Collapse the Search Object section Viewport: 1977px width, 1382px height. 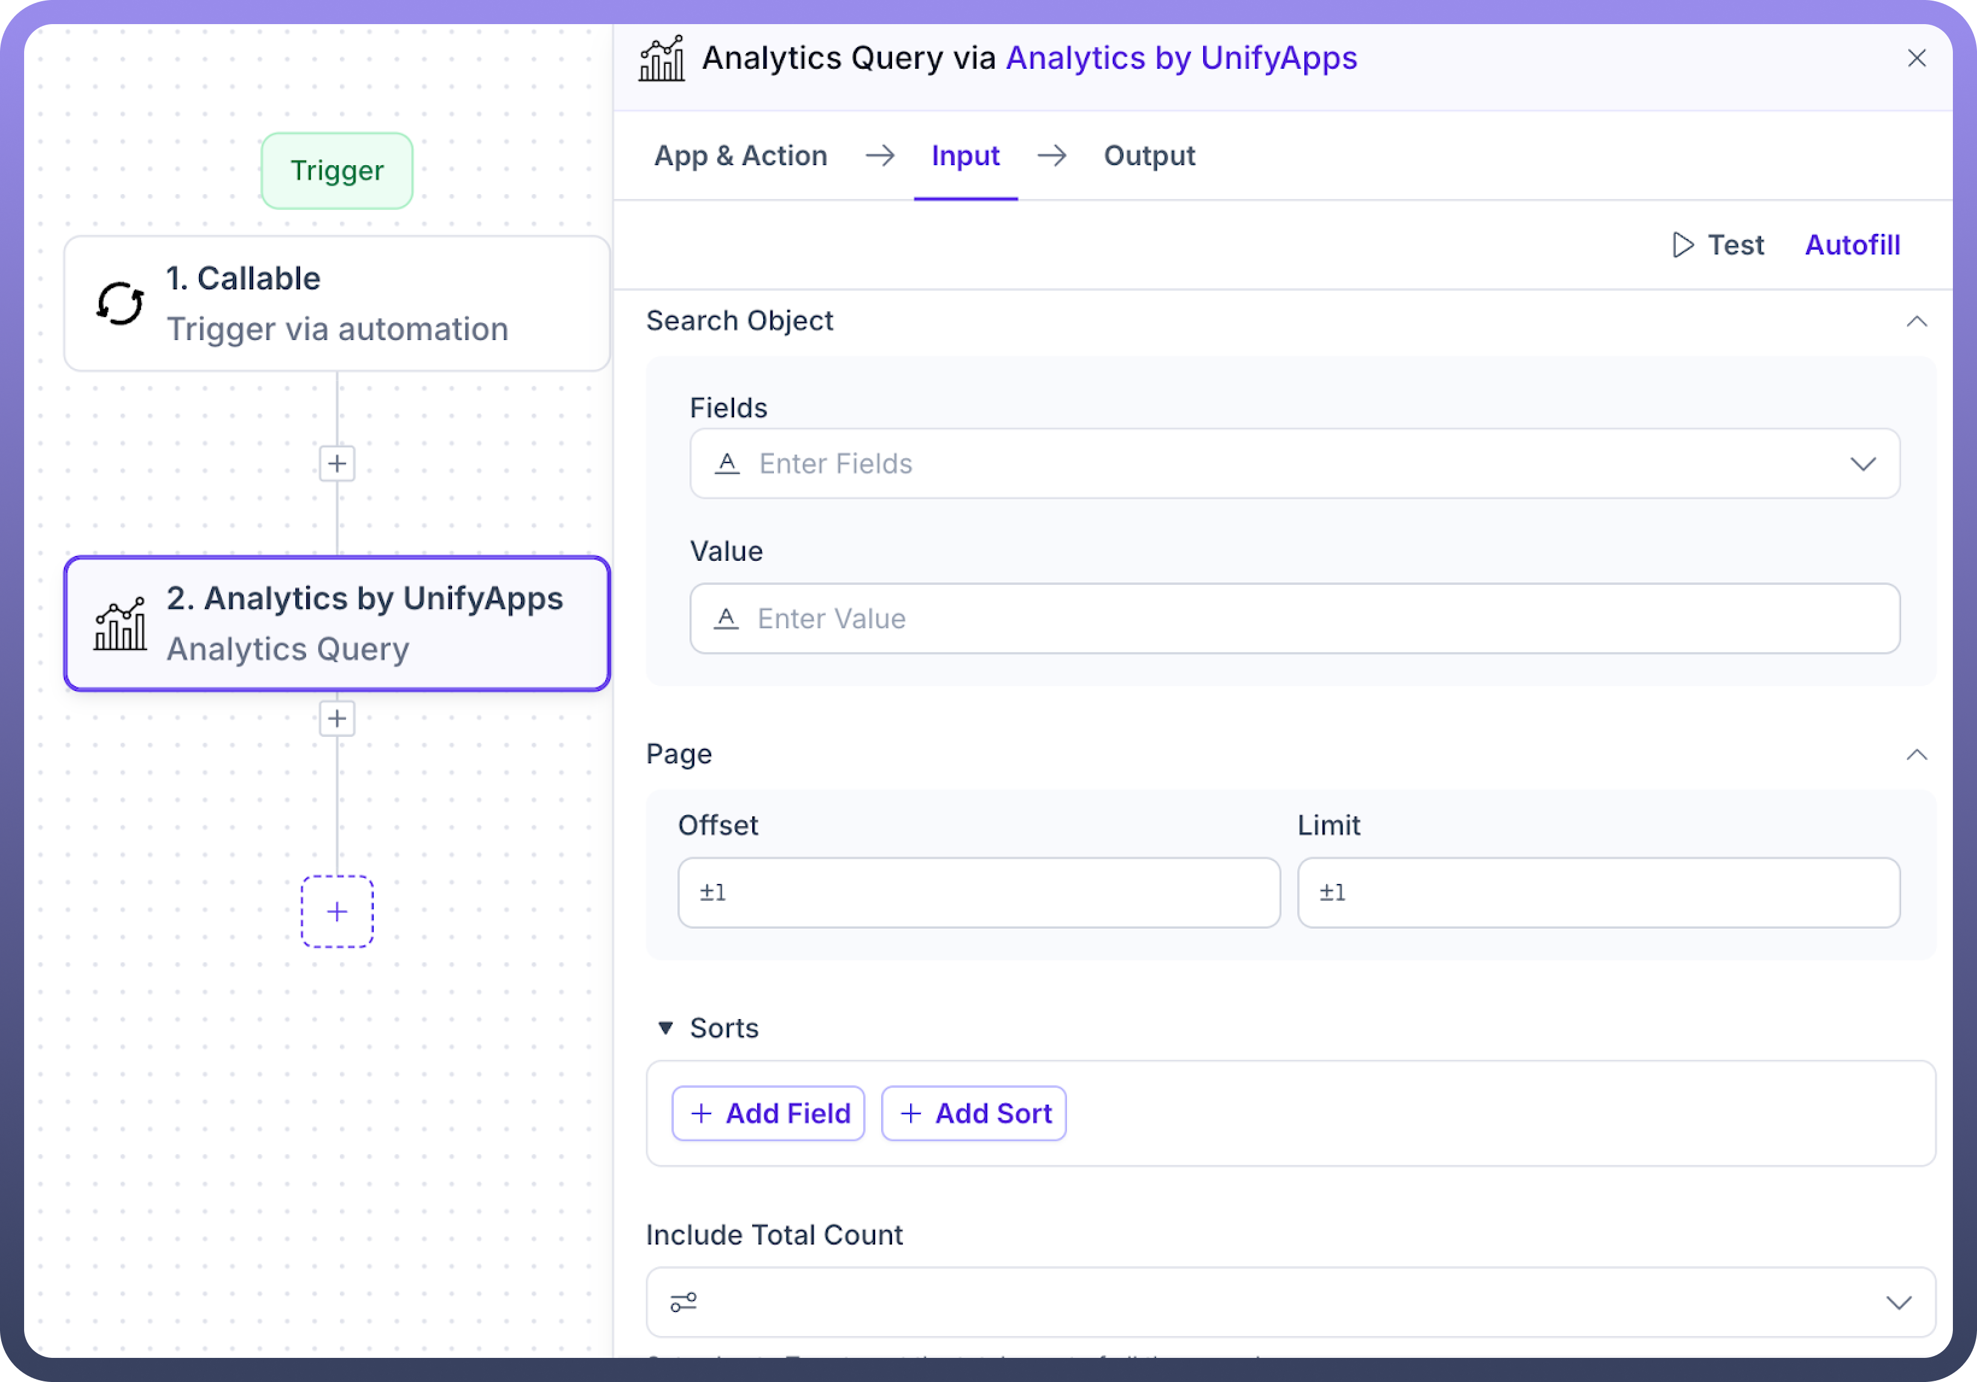[x=1916, y=321]
